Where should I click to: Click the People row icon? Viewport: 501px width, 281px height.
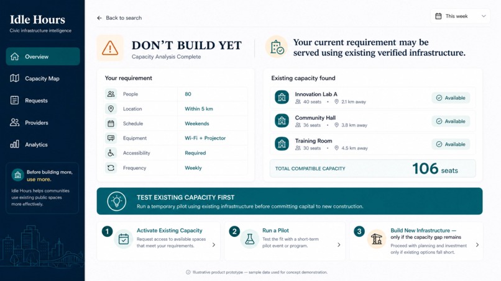(111, 94)
